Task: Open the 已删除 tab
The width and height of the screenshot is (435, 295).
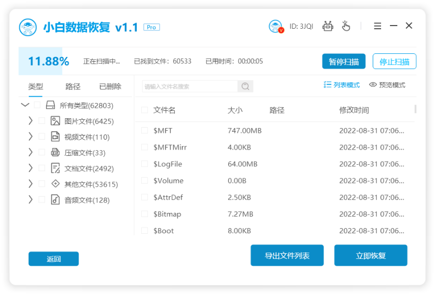Action: [110, 87]
